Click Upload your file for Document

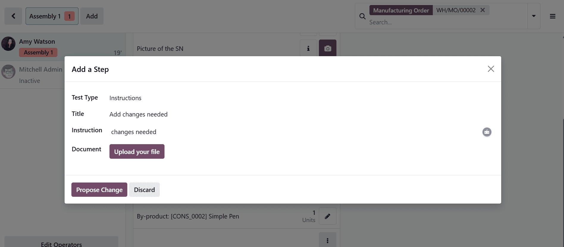137,151
